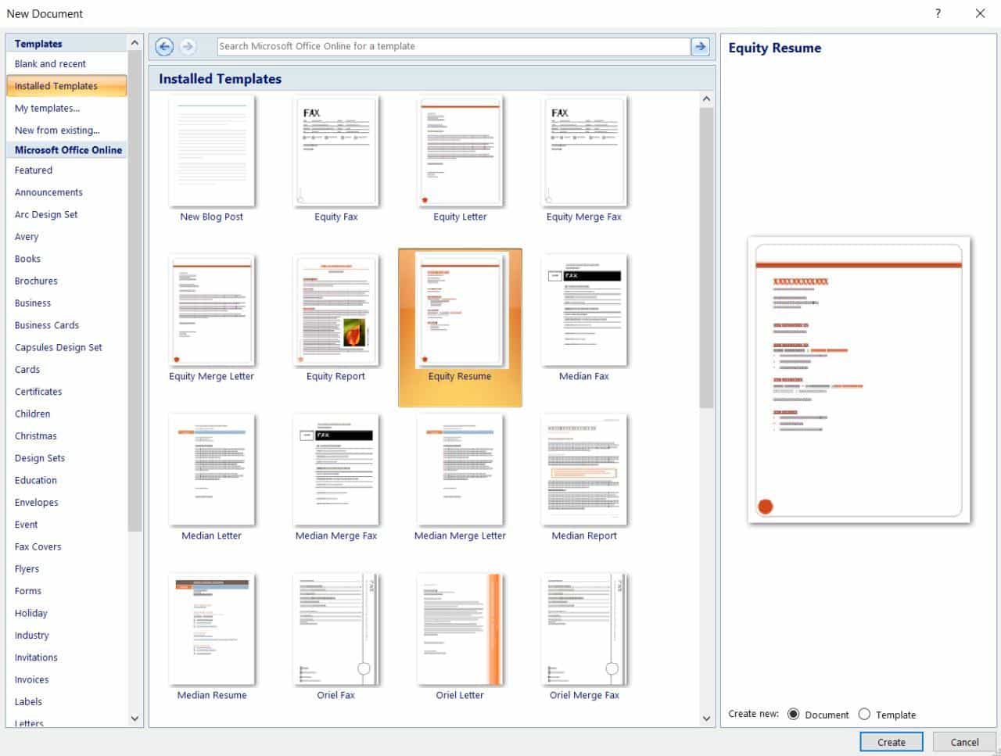Click the Forward arrow navigation icon
Screen dimensions: 1001x756
pos(188,46)
